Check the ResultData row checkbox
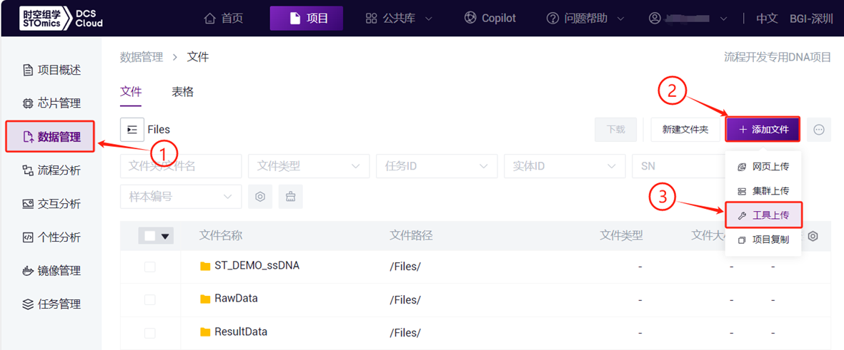Viewport: 844px width, 350px height. 149,333
